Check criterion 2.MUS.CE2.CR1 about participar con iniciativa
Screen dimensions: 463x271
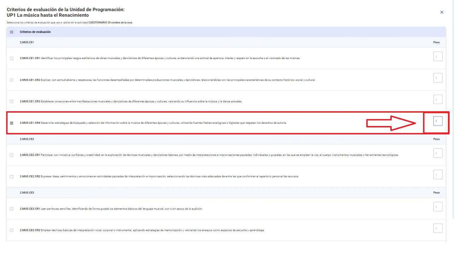tap(12, 155)
